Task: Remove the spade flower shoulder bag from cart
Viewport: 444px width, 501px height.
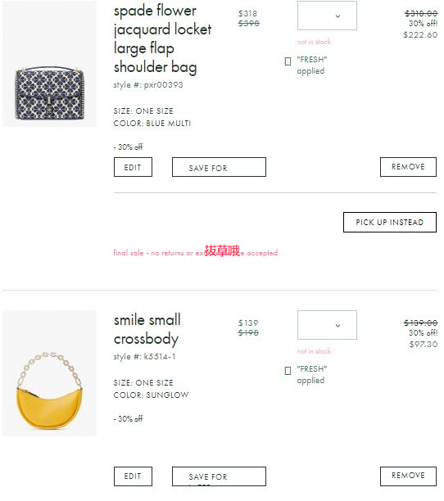Action: pyautogui.click(x=408, y=167)
